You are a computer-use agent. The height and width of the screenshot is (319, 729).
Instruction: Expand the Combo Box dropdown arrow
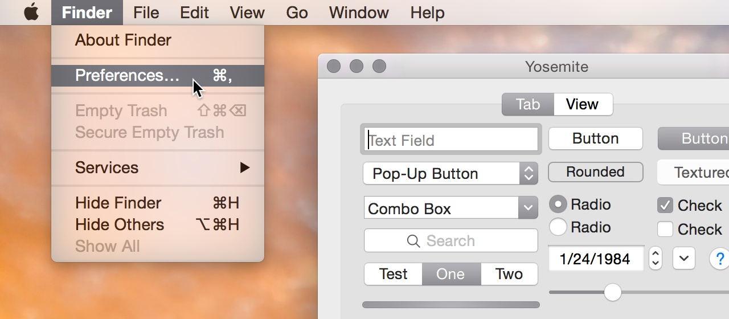[528, 208]
